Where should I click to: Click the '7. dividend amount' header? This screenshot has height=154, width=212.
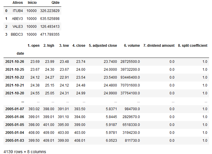pos(159,46)
